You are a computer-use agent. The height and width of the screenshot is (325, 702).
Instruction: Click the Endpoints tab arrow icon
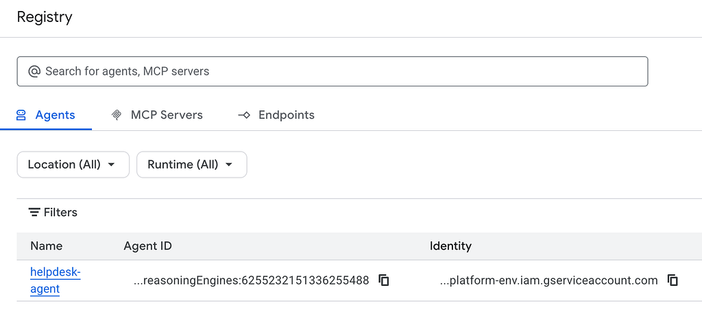pos(244,115)
